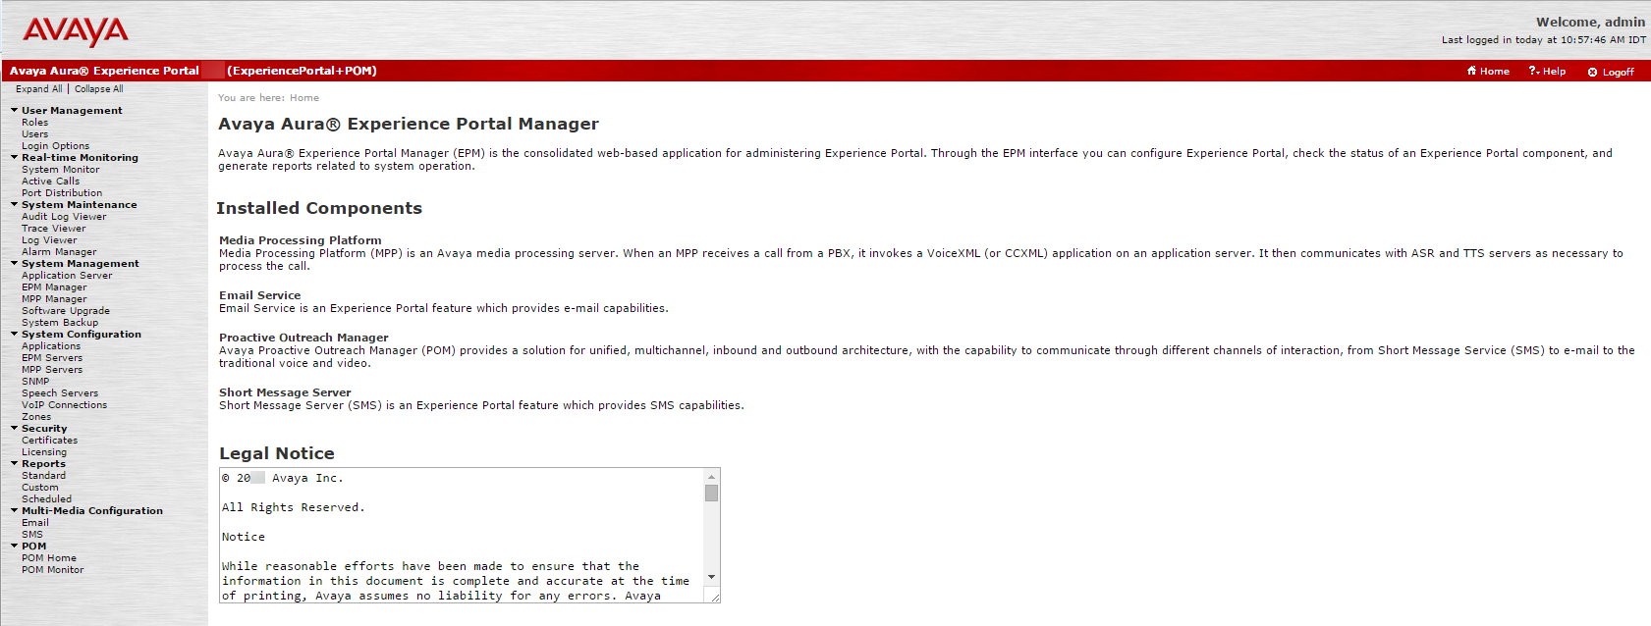Image resolution: width=1651 pixels, height=626 pixels.
Task: Click the Avaya logo
Action: pos(76,31)
